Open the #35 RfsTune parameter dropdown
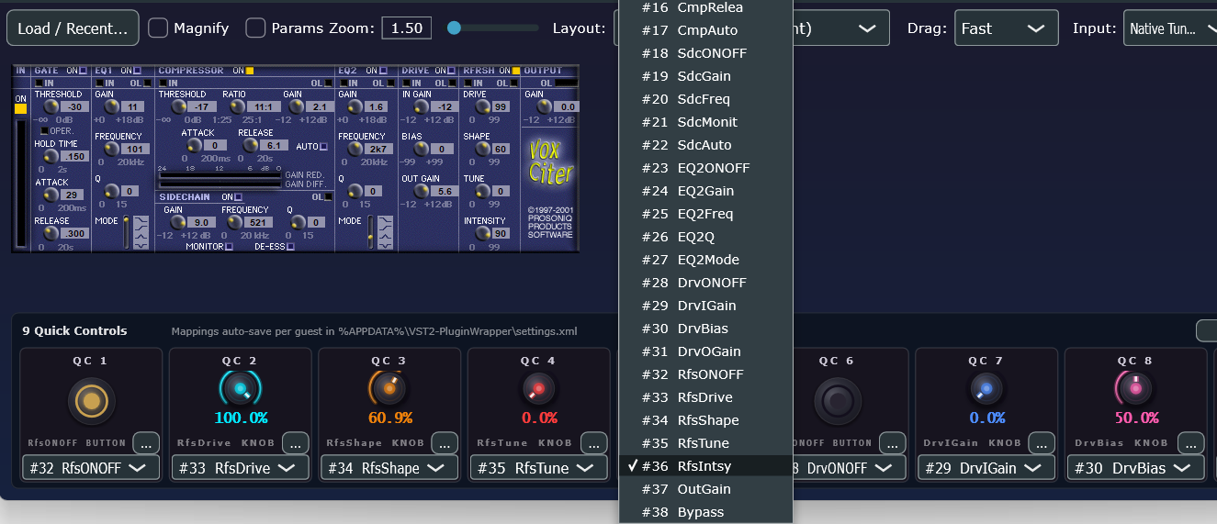The width and height of the screenshot is (1217, 524). 539,468
